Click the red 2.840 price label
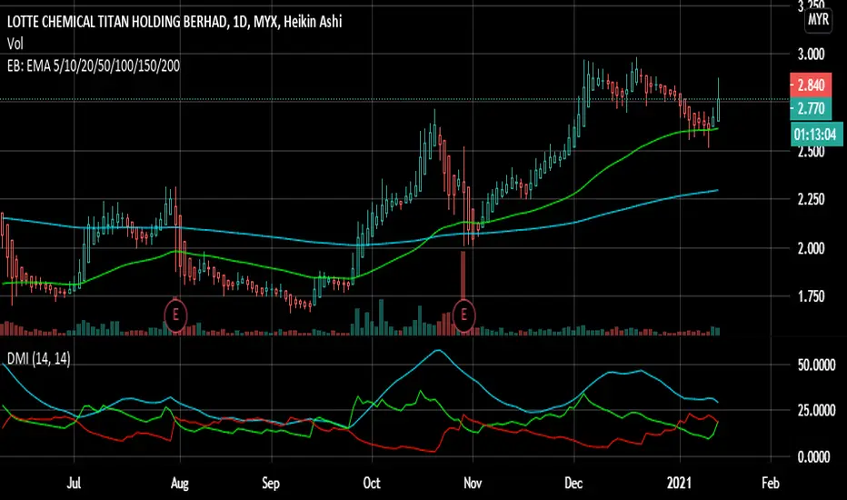Viewport: 847px width, 500px height. click(811, 85)
